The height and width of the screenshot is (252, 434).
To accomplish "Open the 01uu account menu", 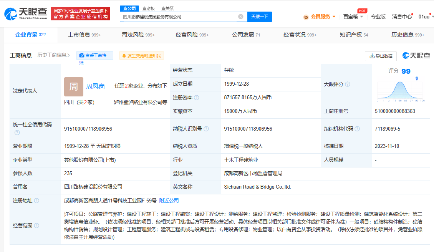I will tap(426, 17).
